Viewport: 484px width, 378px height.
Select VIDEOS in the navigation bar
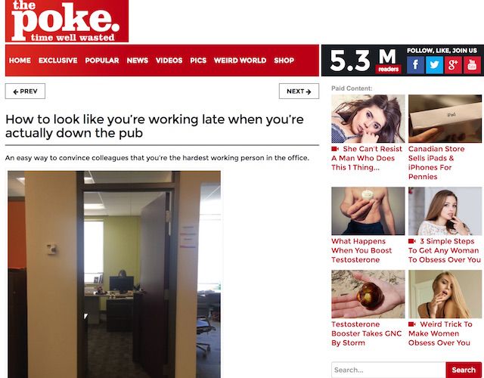pyautogui.click(x=169, y=60)
